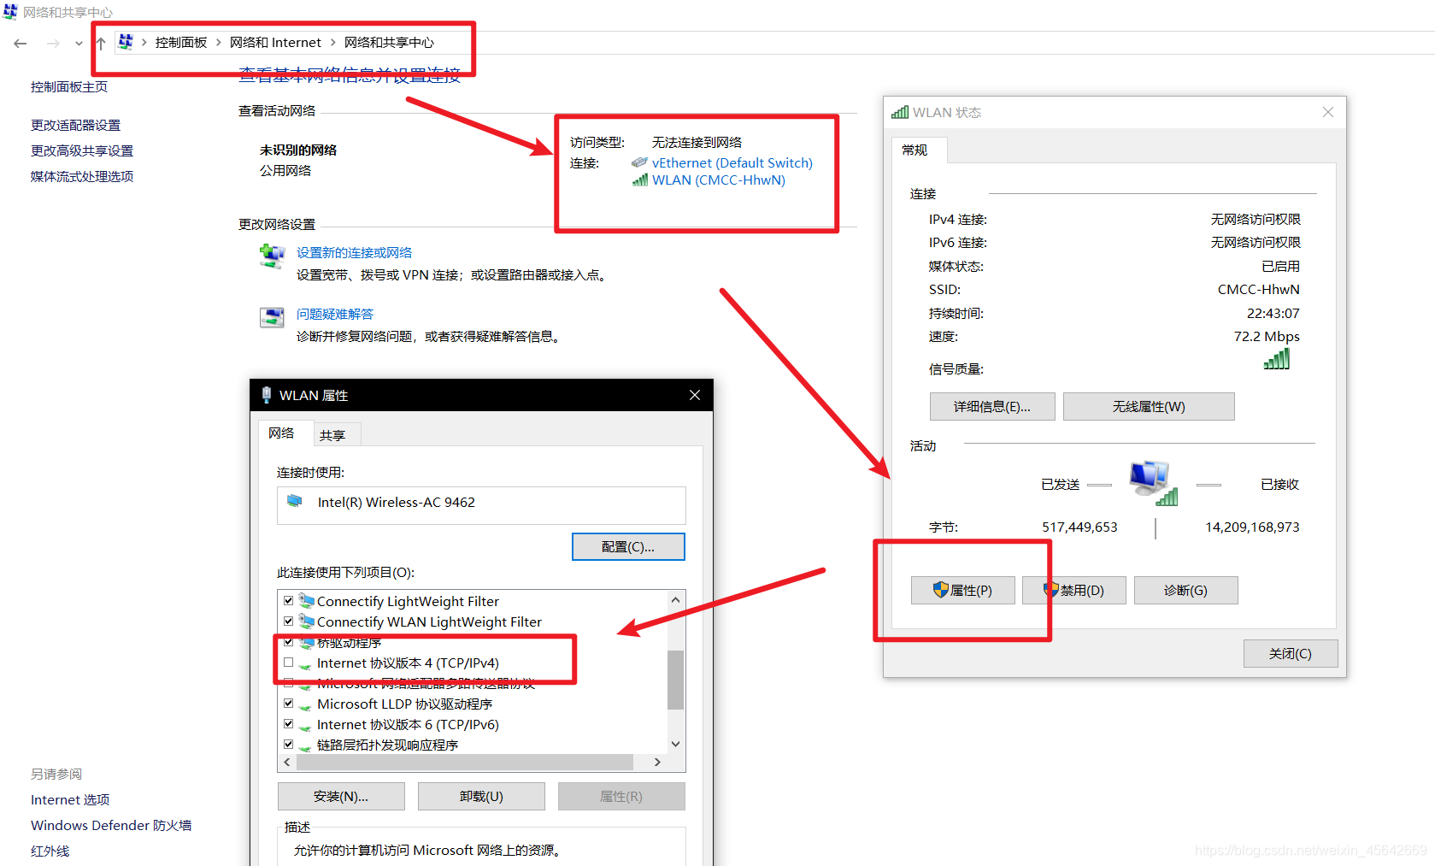Expand breadcrumb chevron after 网络和 Internet

point(333,42)
